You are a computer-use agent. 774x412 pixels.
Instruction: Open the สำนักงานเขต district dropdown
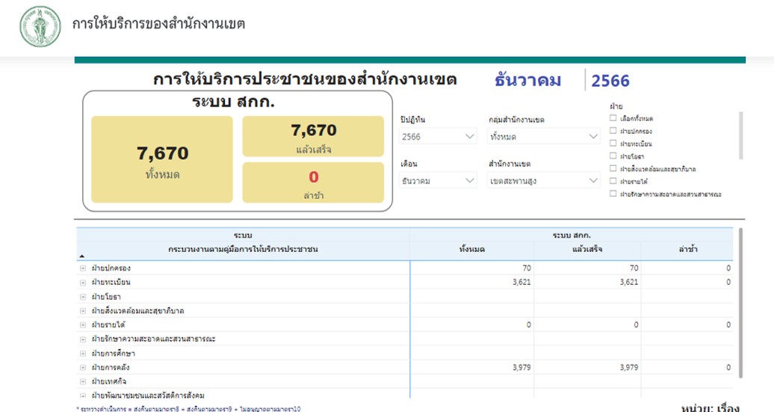click(x=544, y=180)
